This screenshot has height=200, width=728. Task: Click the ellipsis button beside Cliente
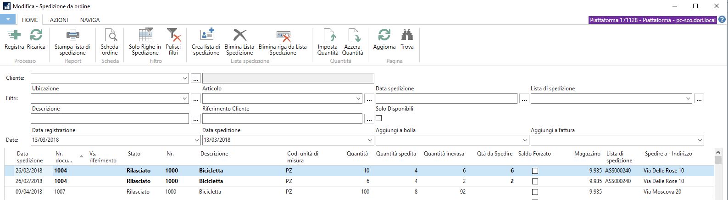coord(196,78)
